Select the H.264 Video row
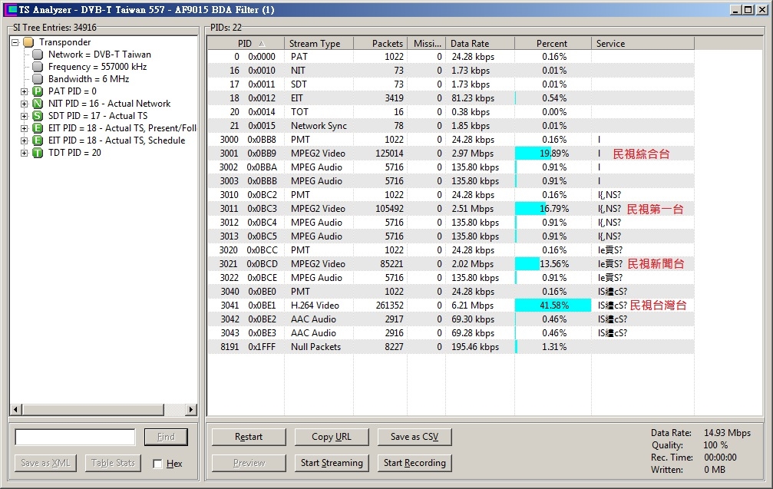773x489 pixels. 451,305
